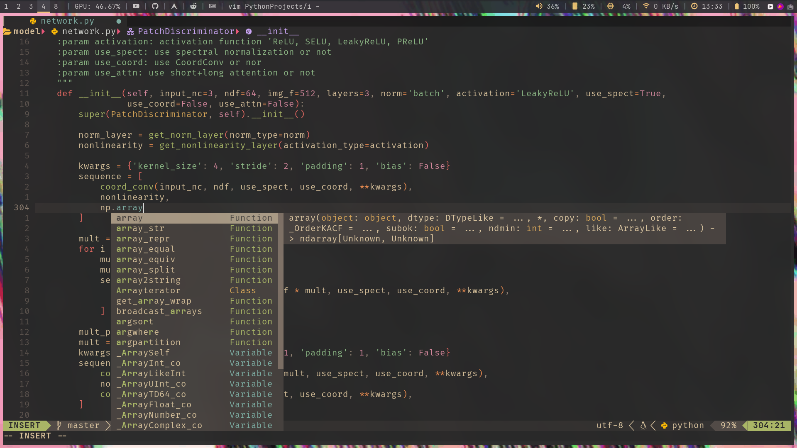The image size is (797, 448).
Task: Switch to workspace 2
Action: point(19,6)
